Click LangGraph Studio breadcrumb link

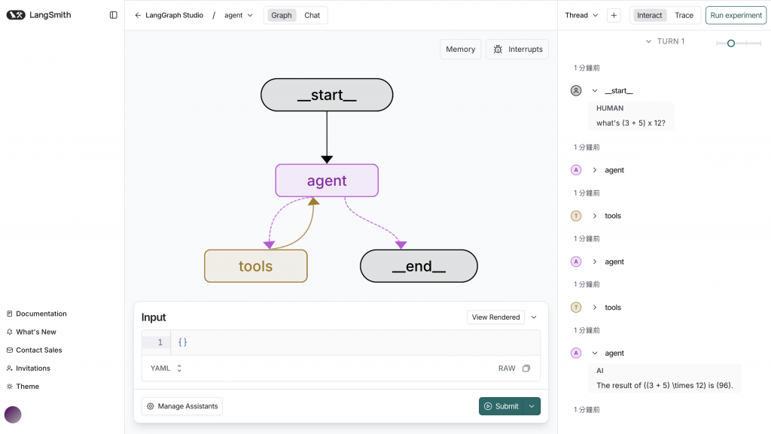[174, 15]
